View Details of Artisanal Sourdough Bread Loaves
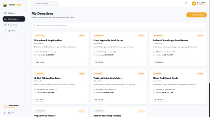Image resolution: width=210 pixels, height=117 pixels. (x=159, y=62)
